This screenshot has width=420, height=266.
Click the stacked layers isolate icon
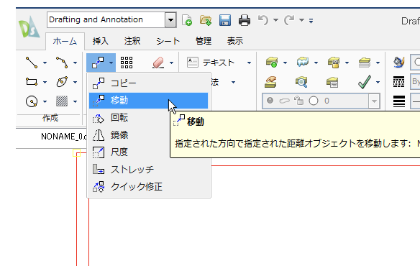[365, 63]
